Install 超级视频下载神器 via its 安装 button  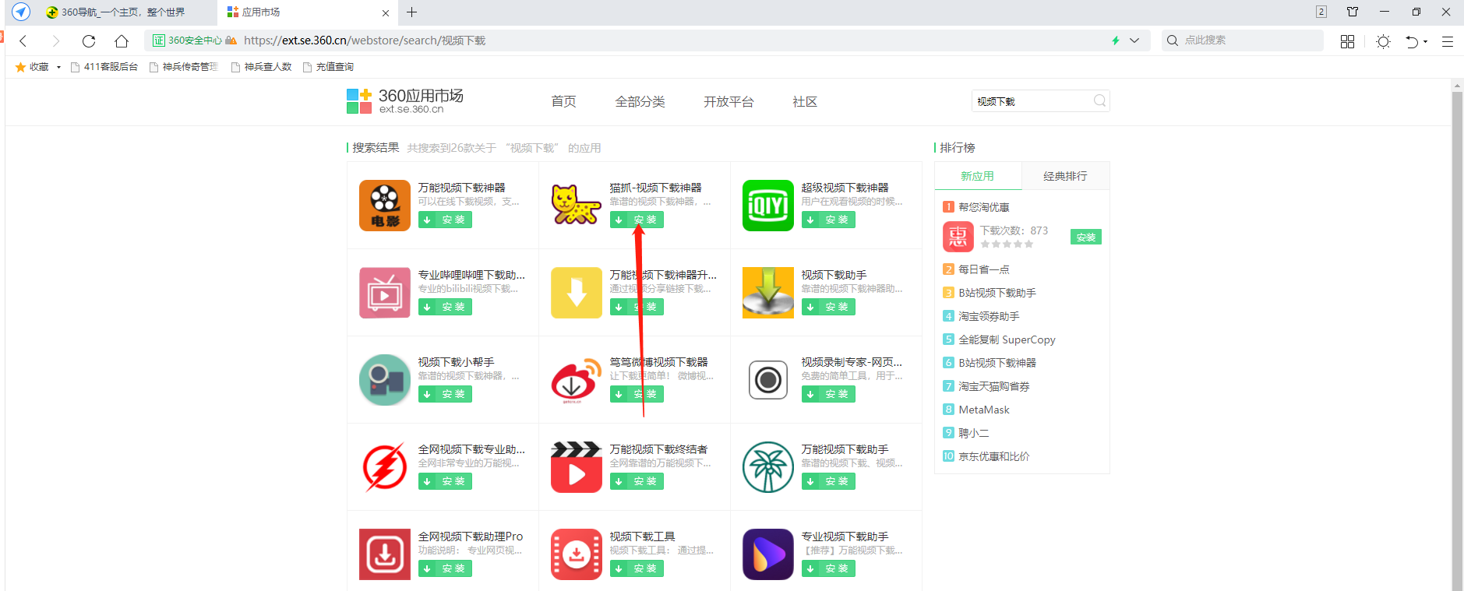(828, 220)
